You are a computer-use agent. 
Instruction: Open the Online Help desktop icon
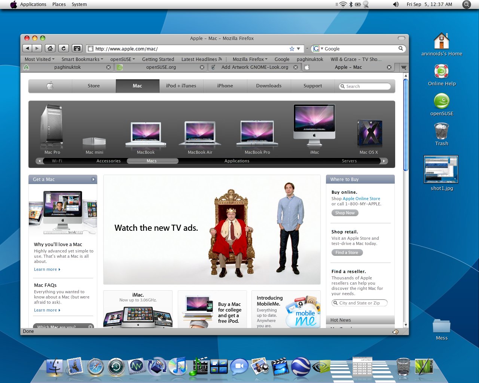(442, 75)
